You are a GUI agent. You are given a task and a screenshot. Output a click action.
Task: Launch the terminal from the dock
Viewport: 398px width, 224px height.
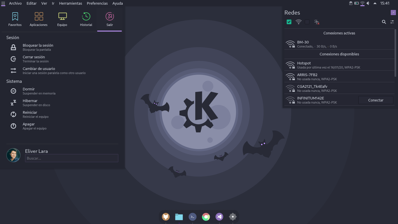[x=193, y=217]
